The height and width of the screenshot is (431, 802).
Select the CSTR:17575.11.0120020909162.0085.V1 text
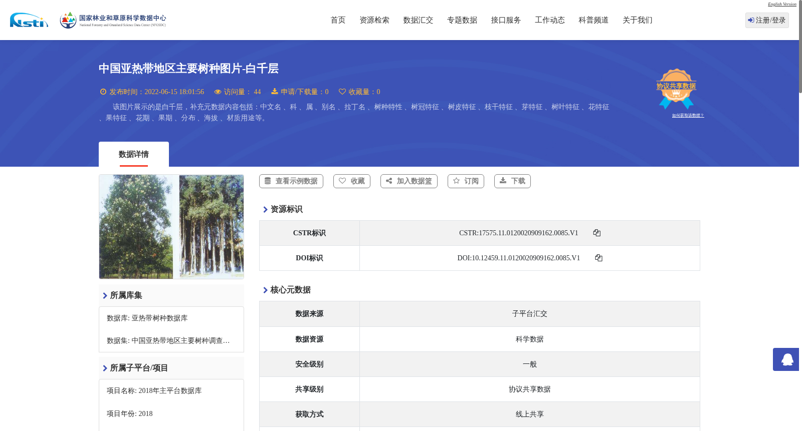tap(519, 233)
